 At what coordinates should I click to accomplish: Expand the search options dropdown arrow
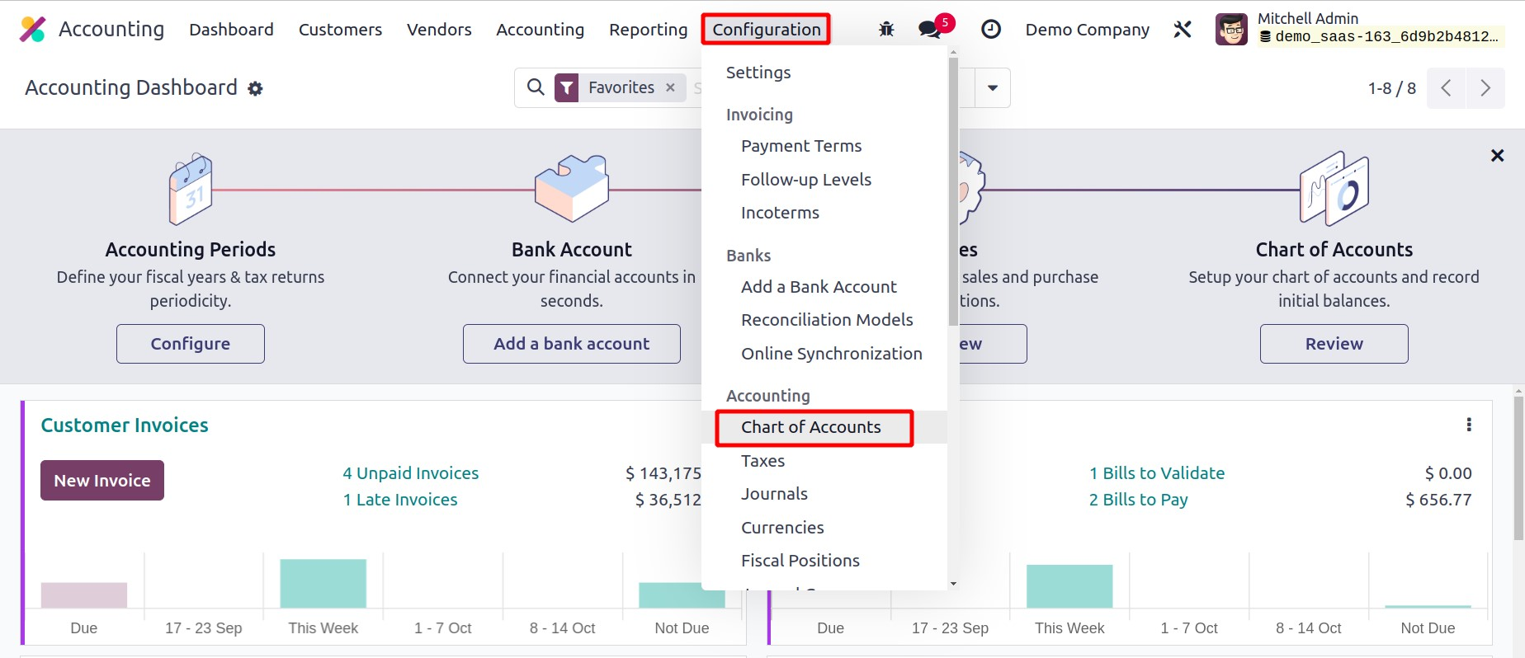pos(993,87)
